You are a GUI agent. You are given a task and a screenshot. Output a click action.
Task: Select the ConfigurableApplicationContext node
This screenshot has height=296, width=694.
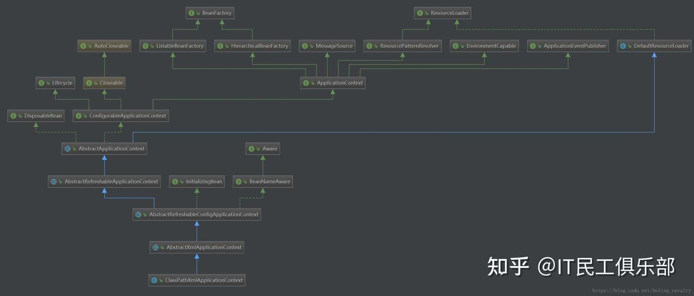click(120, 116)
